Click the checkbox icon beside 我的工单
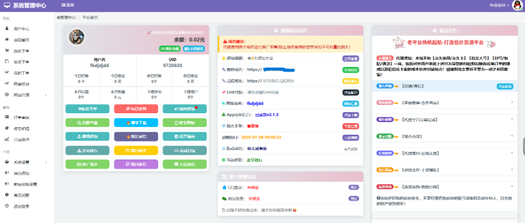The height and width of the screenshot is (223, 525). pyautogui.click(x=7, y=72)
